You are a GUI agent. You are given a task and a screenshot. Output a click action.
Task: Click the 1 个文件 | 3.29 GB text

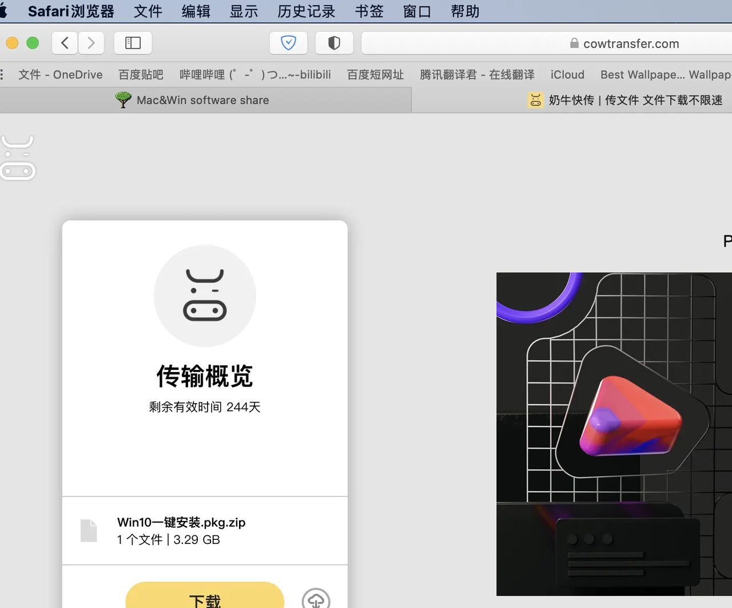169,540
